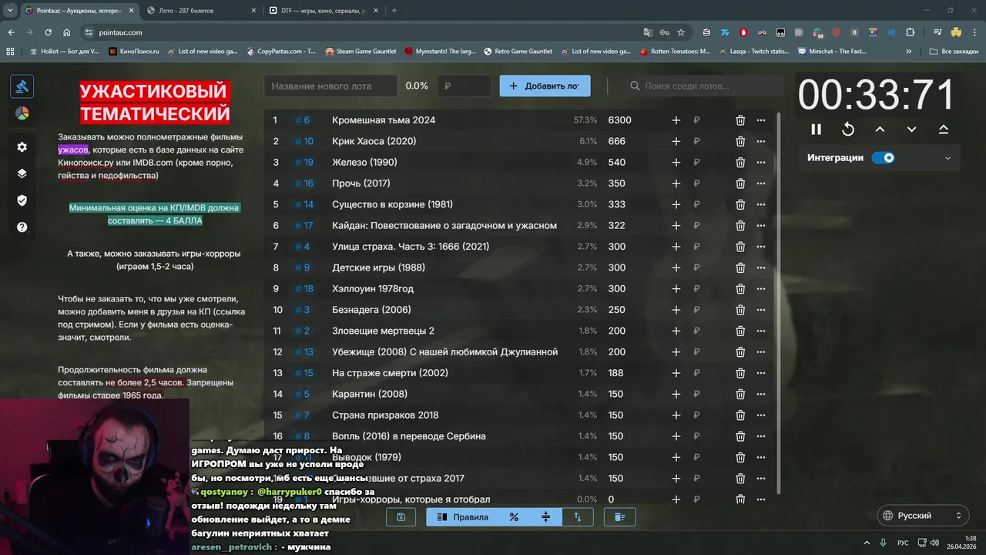Bookmark this page with the star icon
The image size is (986, 555).
(x=681, y=32)
